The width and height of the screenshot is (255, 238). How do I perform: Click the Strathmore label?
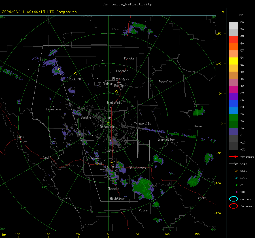[x=138, y=168]
